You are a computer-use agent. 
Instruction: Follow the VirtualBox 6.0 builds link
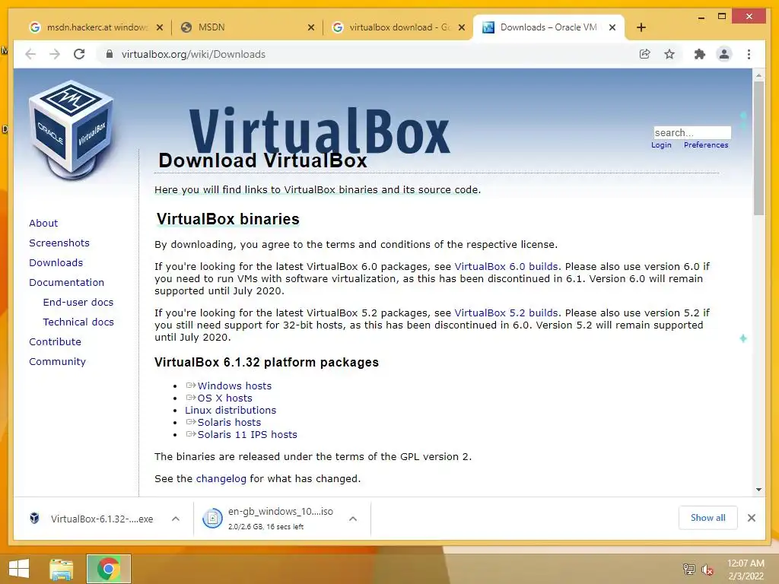point(506,267)
